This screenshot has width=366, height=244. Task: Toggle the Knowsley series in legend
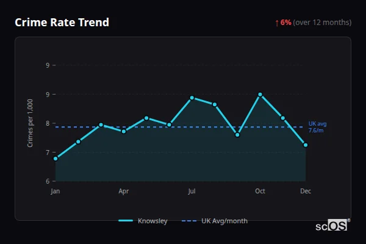coord(143,221)
